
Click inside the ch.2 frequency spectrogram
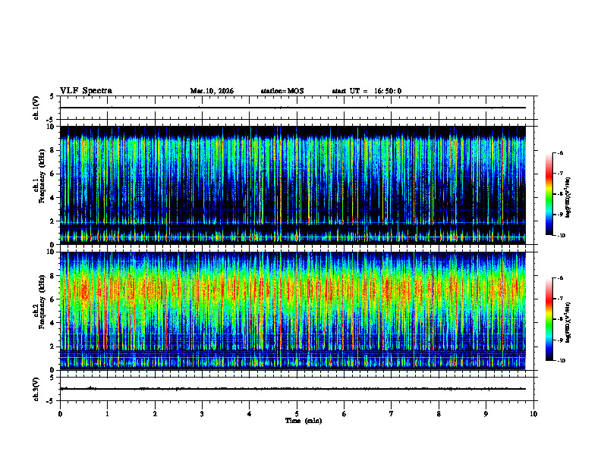coord(293,311)
